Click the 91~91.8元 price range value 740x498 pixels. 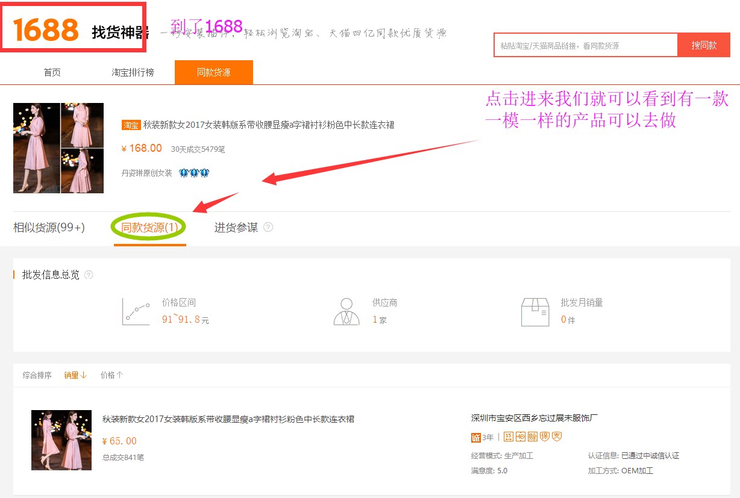coord(186,320)
